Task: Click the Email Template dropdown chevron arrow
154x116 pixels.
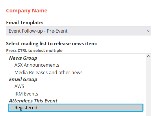Action: pos(148,31)
